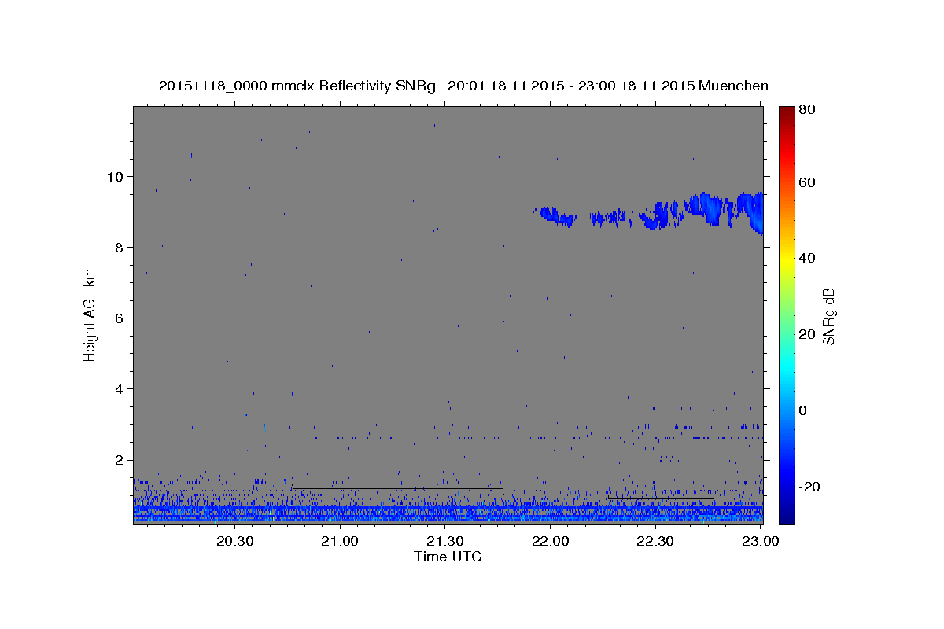Click the height tick label 8
The image size is (944, 629).
pos(120,247)
